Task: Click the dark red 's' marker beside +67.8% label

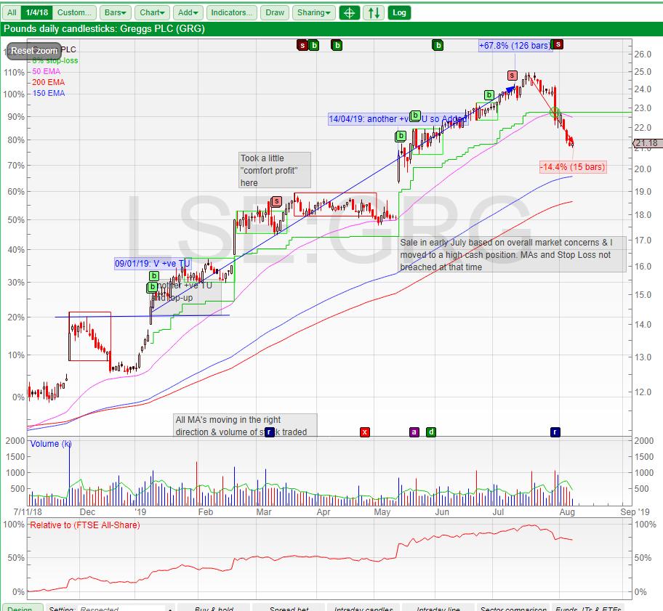Action: [558, 44]
